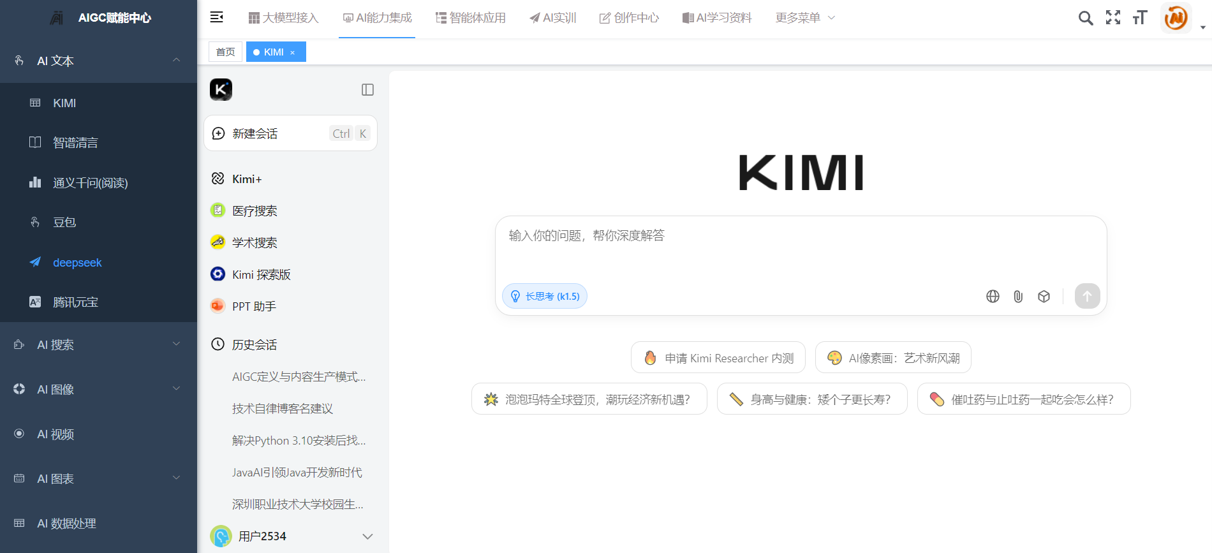
Task: Click the 腾讯元宝 icon in left menu
Action: 35,302
